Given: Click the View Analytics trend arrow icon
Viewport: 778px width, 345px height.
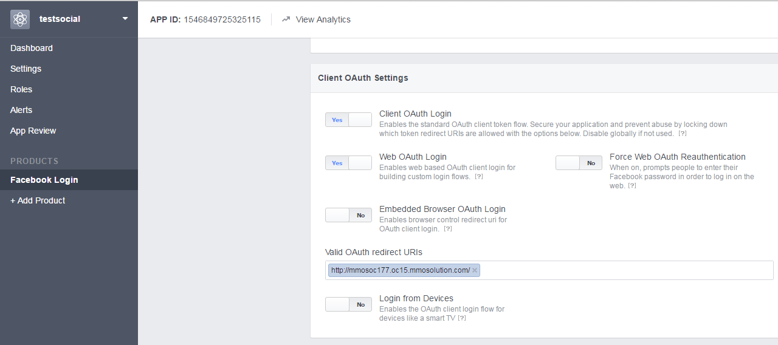Looking at the screenshot, I should click(286, 19).
